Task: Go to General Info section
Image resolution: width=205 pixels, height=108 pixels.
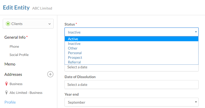Action: (15, 37)
